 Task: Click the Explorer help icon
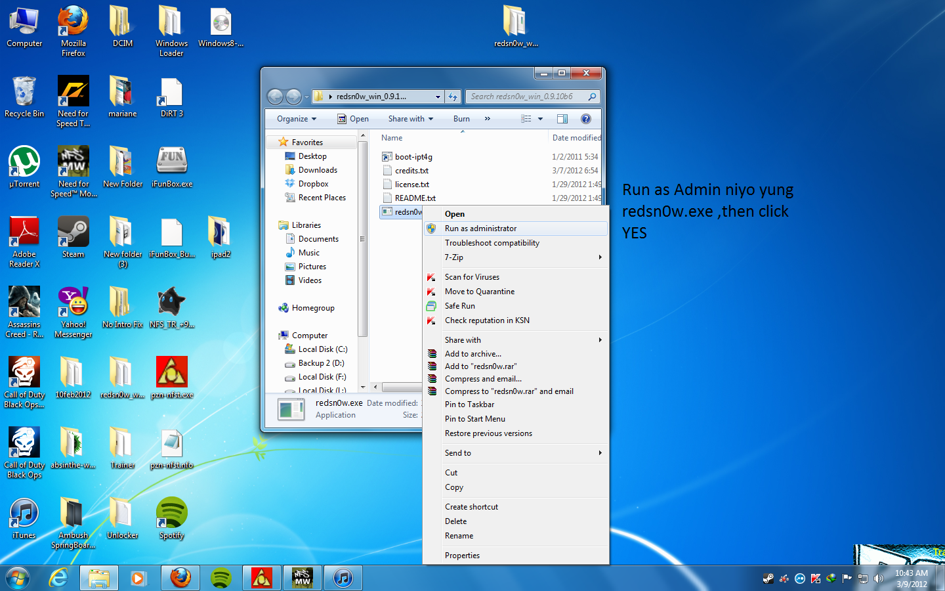click(586, 119)
